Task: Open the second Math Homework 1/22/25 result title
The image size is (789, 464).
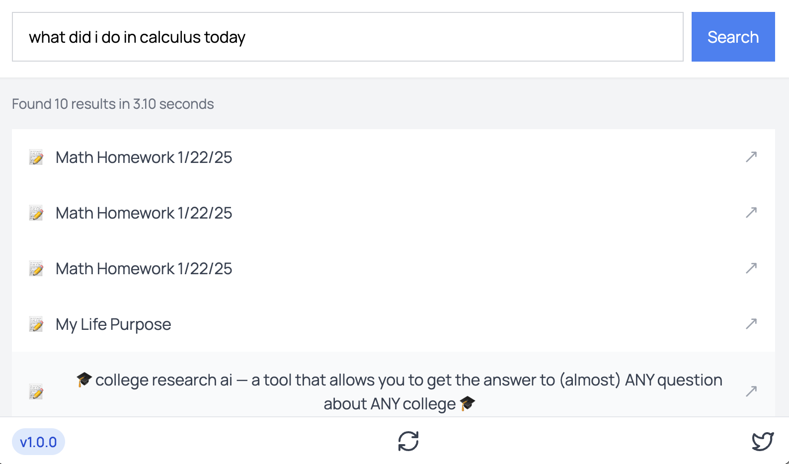Action: click(144, 213)
